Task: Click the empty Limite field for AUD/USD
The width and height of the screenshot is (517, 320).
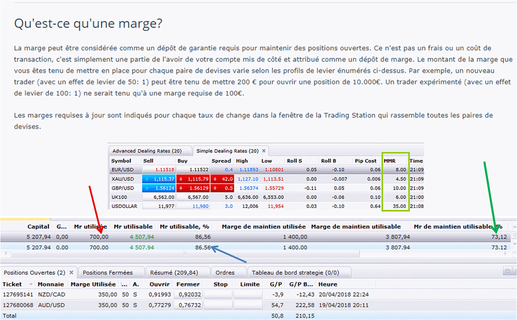Action: coord(248,305)
